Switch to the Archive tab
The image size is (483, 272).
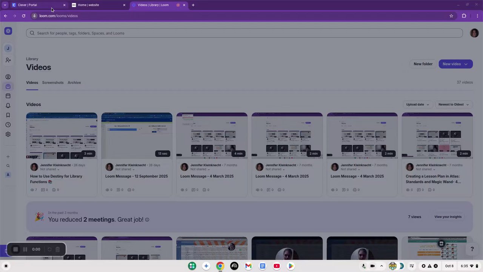[74, 82]
